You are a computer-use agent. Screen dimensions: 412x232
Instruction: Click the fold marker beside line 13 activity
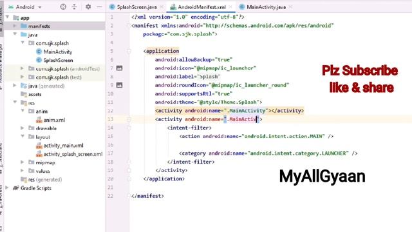click(x=129, y=119)
